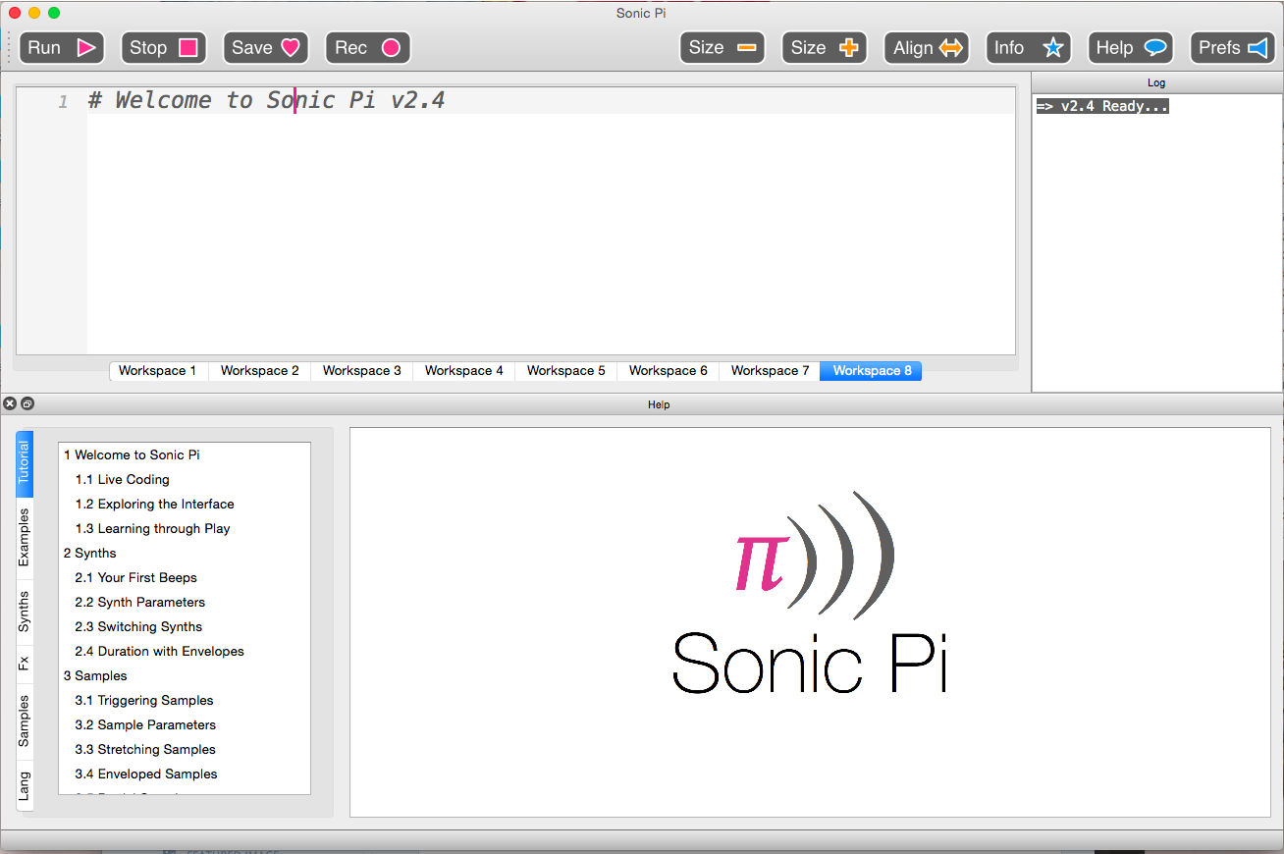The width and height of the screenshot is (1284, 854).
Task: Stop playback with the Stop square button
Action: (x=163, y=48)
